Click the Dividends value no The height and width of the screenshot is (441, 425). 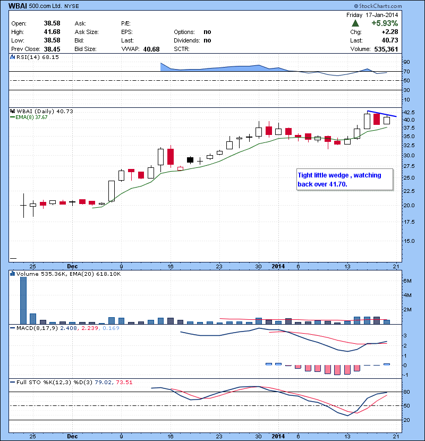click(207, 40)
